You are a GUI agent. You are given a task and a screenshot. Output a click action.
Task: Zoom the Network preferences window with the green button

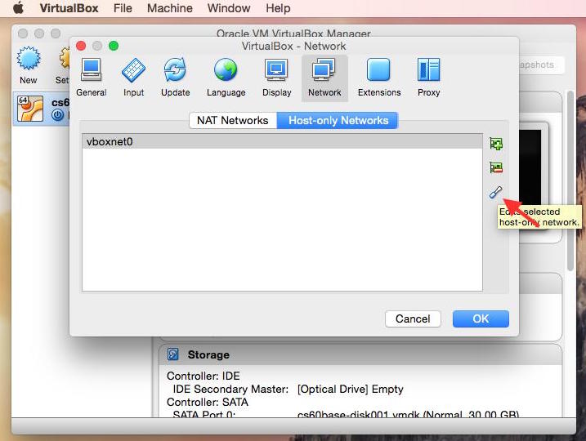(x=114, y=46)
